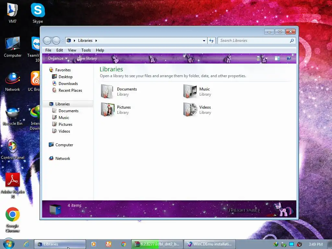The image size is (332, 249).
Task: Click the Forward navigation arrow
Action: 56,41
